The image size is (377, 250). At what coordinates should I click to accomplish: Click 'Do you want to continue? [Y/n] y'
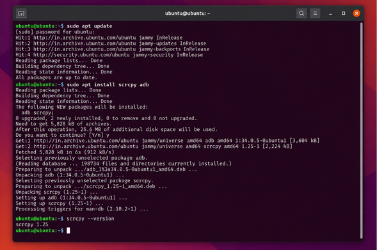(x=63, y=135)
